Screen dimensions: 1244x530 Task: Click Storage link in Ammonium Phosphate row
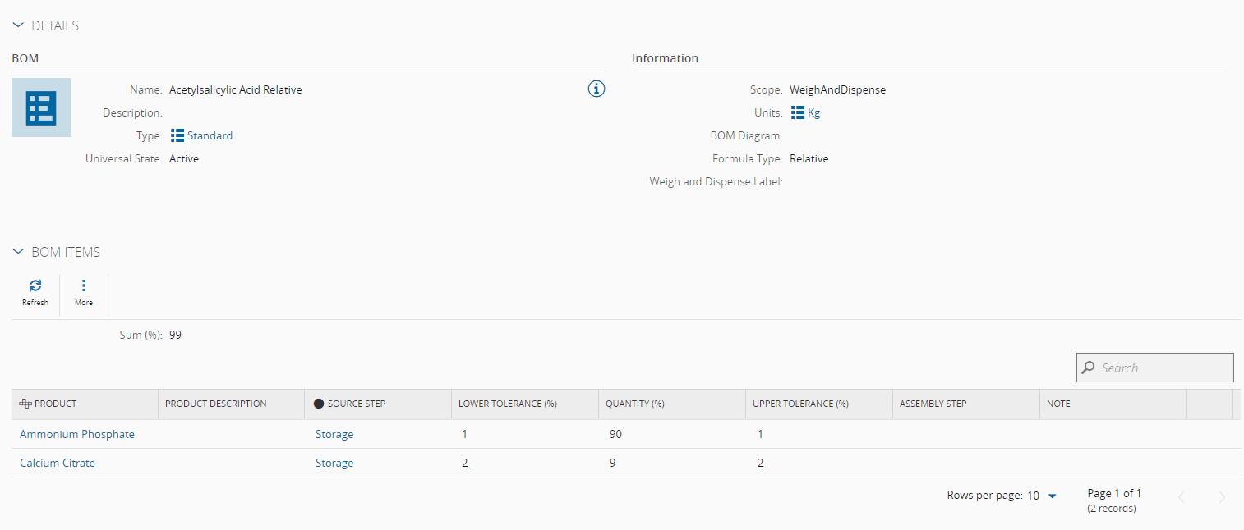click(x=334, y=434)
